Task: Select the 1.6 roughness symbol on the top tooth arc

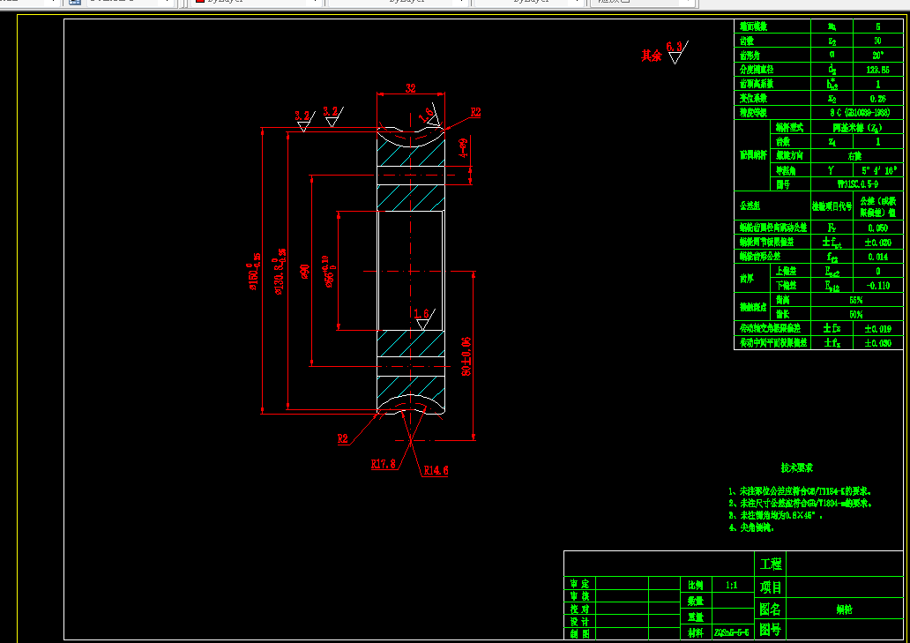Action: (x=429, y=115)
